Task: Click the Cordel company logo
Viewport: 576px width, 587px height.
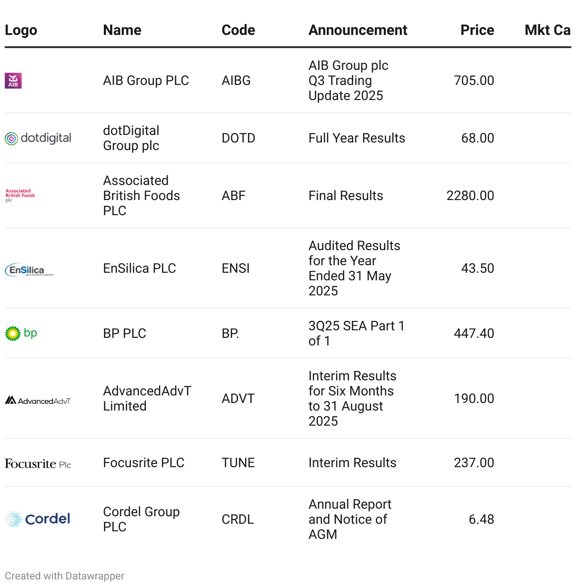Action: click(38, 519)
